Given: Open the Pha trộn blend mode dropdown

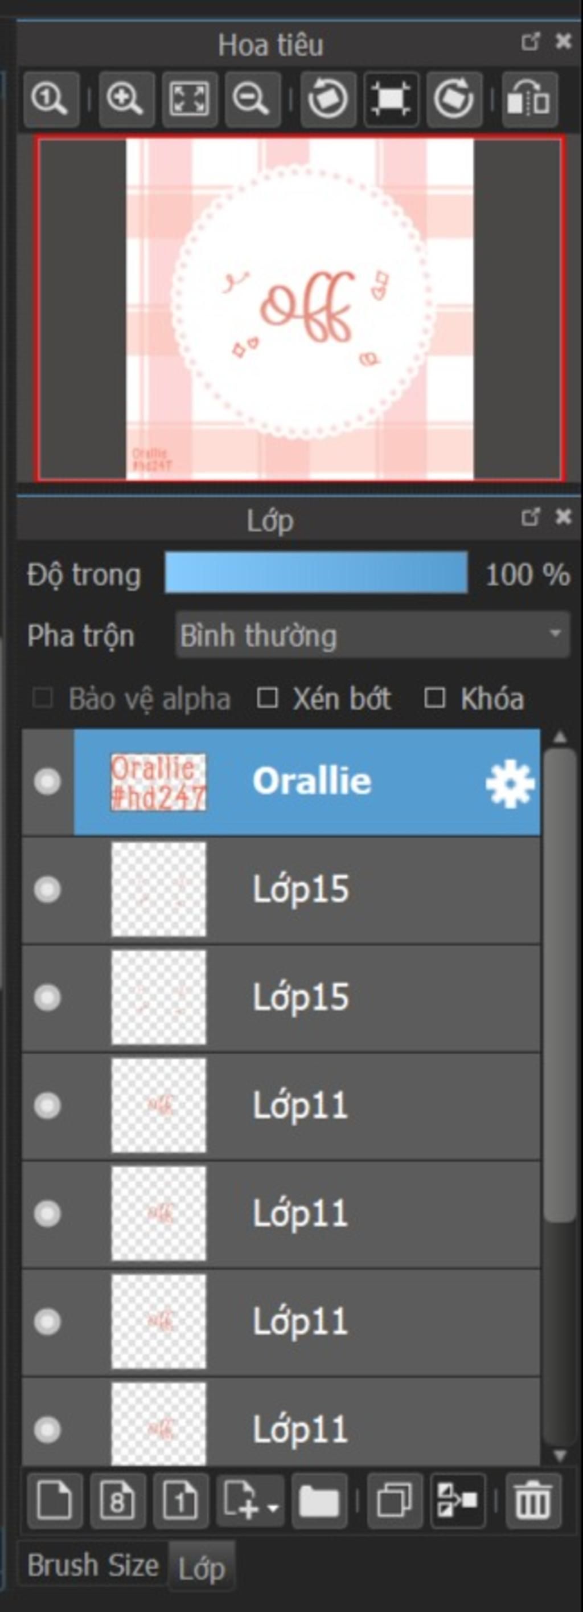Looking at the screenshot, I should point(373,635).
